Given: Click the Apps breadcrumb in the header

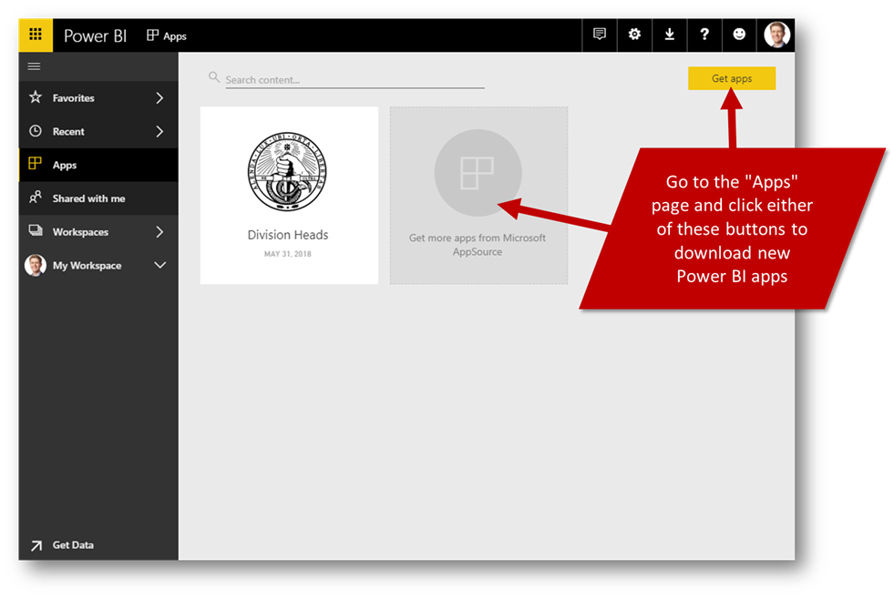Looking at the screenshot, I should [x=167, y=35].
